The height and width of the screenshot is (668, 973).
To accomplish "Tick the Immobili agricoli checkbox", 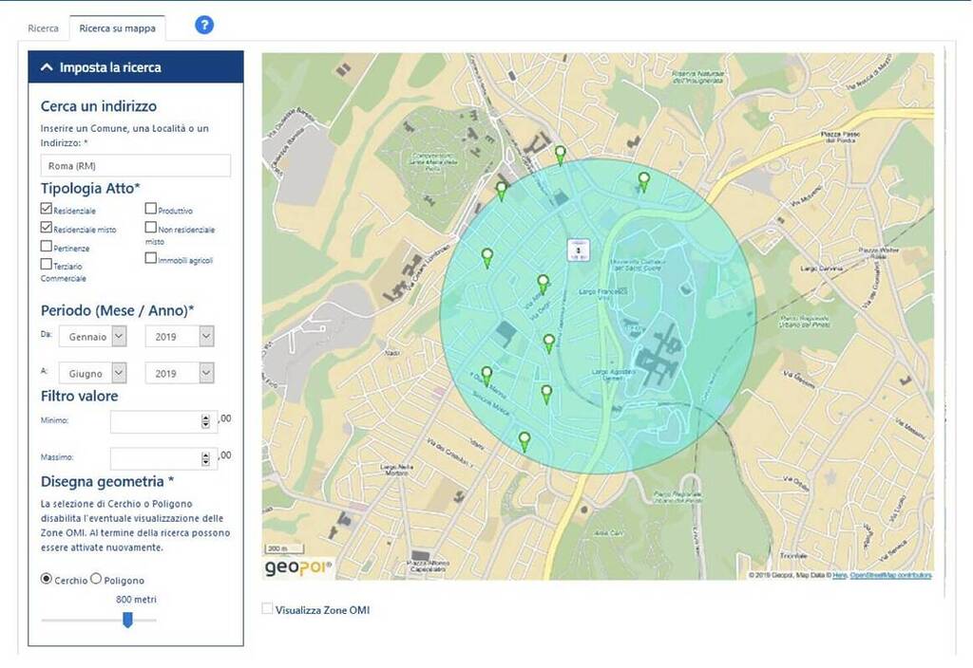I will point(151,257).
